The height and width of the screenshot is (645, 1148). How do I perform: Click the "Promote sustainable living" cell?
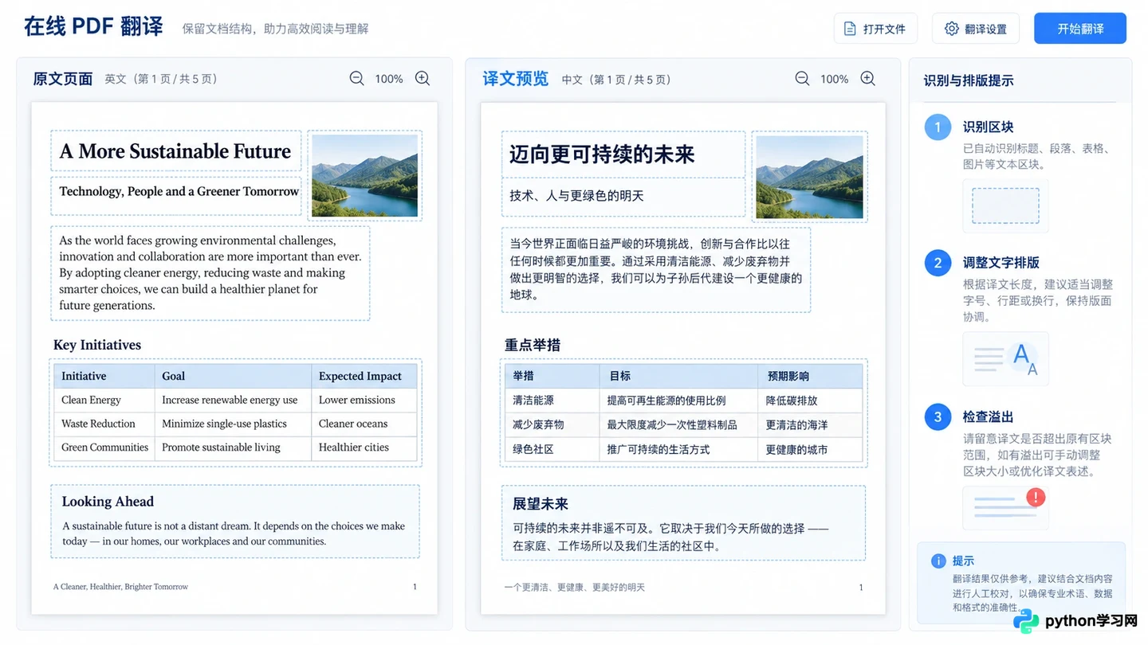tap(233, 448)
